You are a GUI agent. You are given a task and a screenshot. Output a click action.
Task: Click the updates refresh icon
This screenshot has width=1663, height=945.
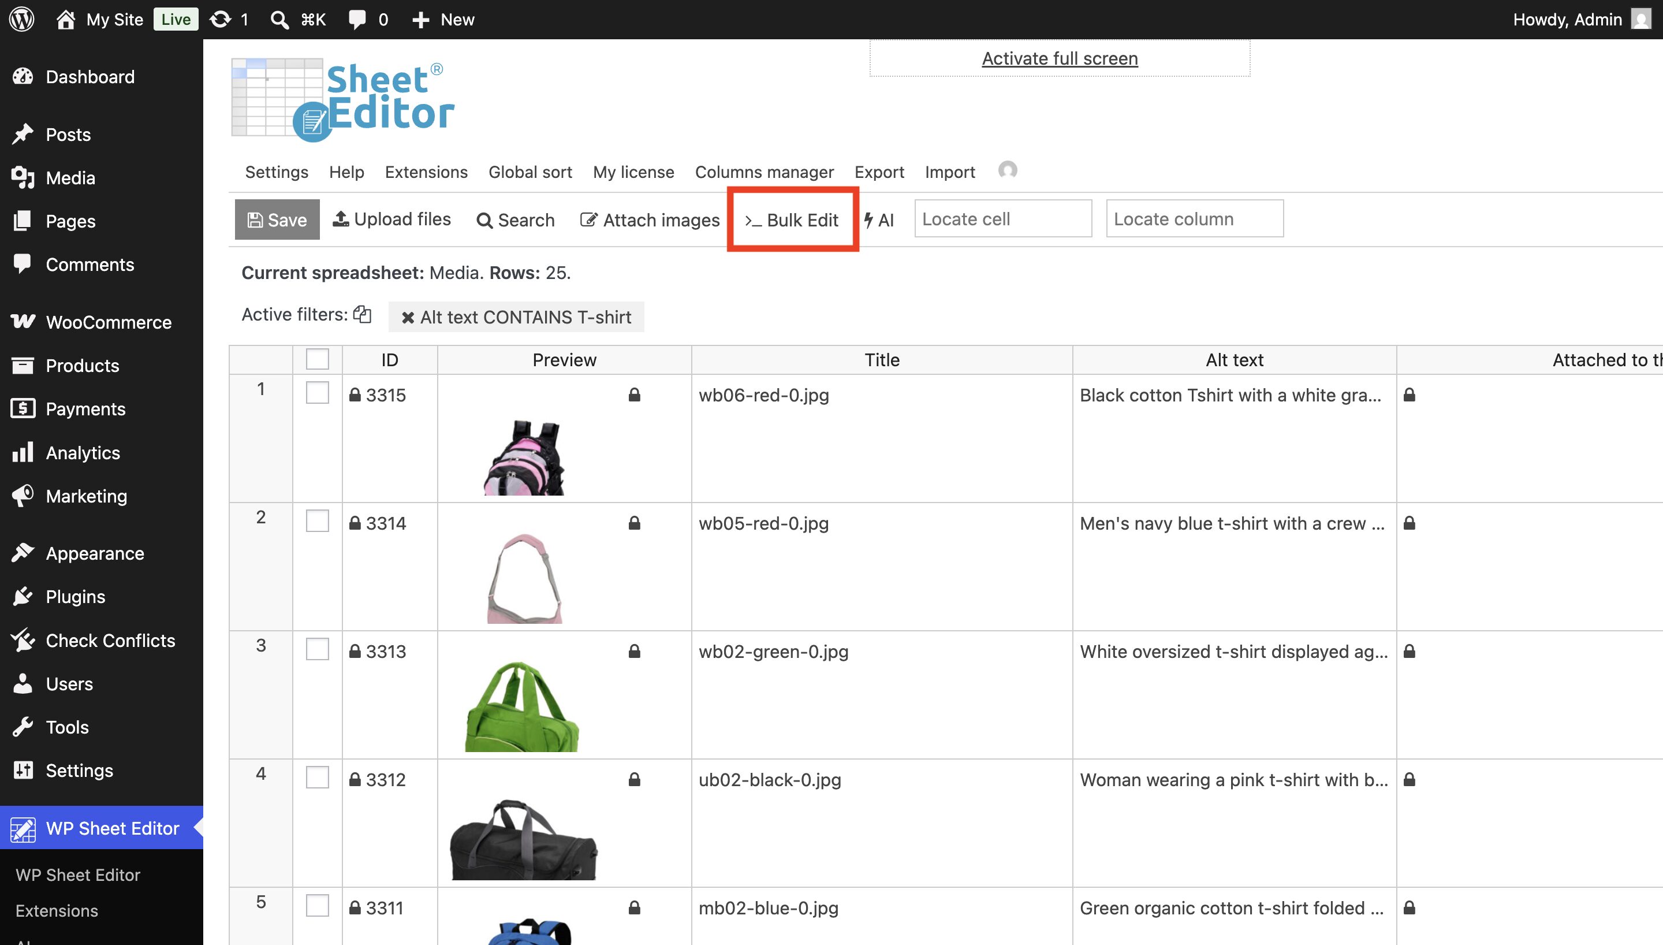[x=221, y=20]
